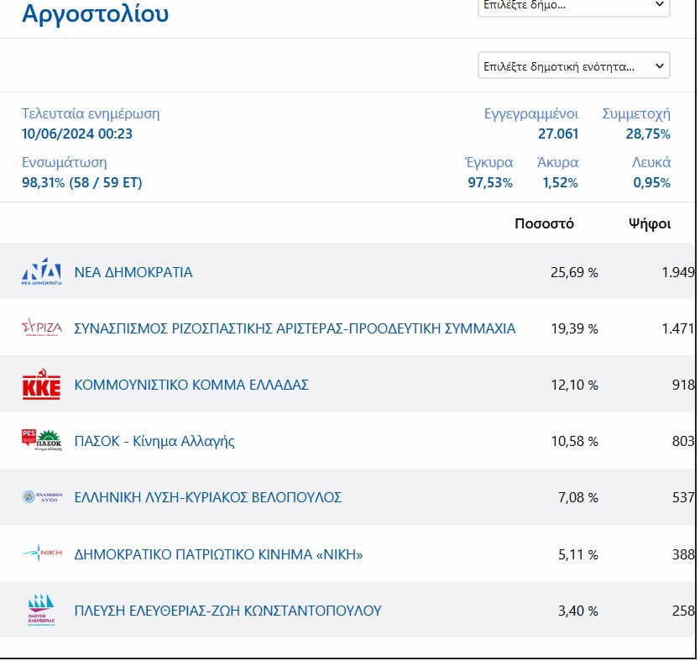Open the ΣΥΝΑΣΠΙΣΜΟΣ ΡΙΖΟΣΠΑΣΤΙΚΗΣ ΑΡΙΣΤΕΡΑΣ-ΠΡΟΟΔΕΥΤΙΚΗ ΣΥΜΜΑΧΙΑ link
The width and height of the screenshot is (700, 661).
click(295, 328)
